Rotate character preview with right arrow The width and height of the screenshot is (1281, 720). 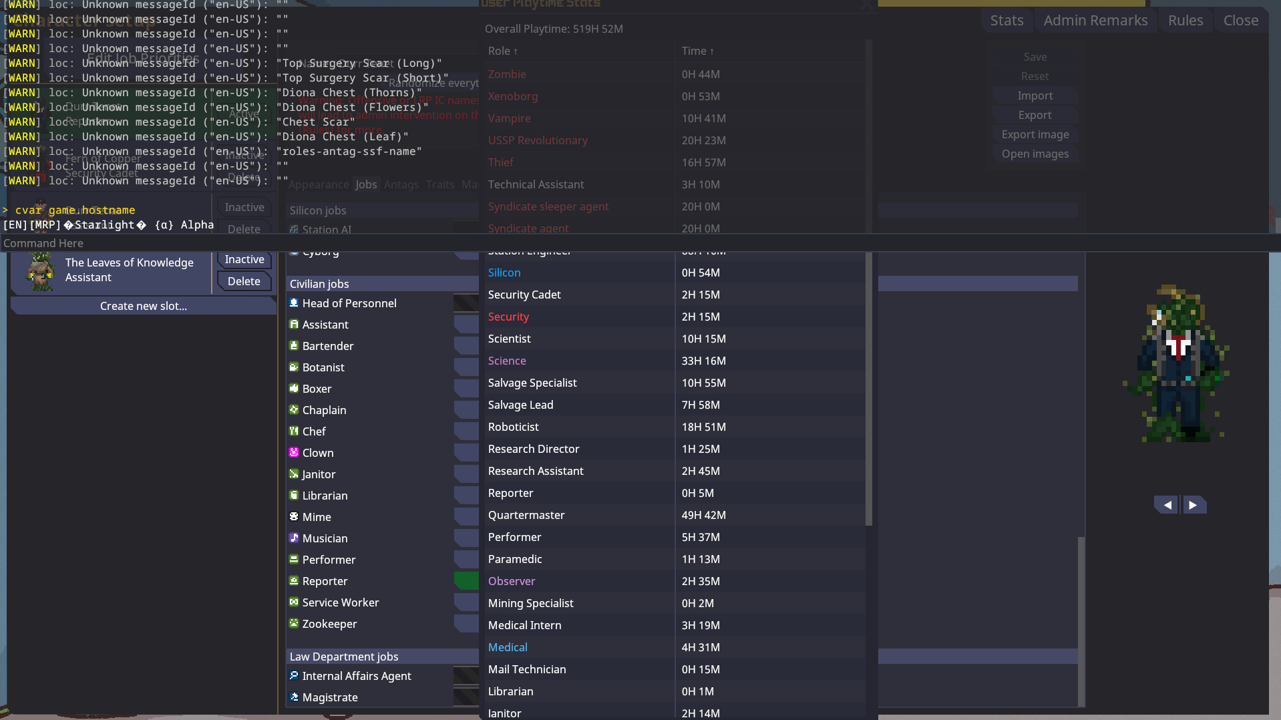pos(1194,505)
